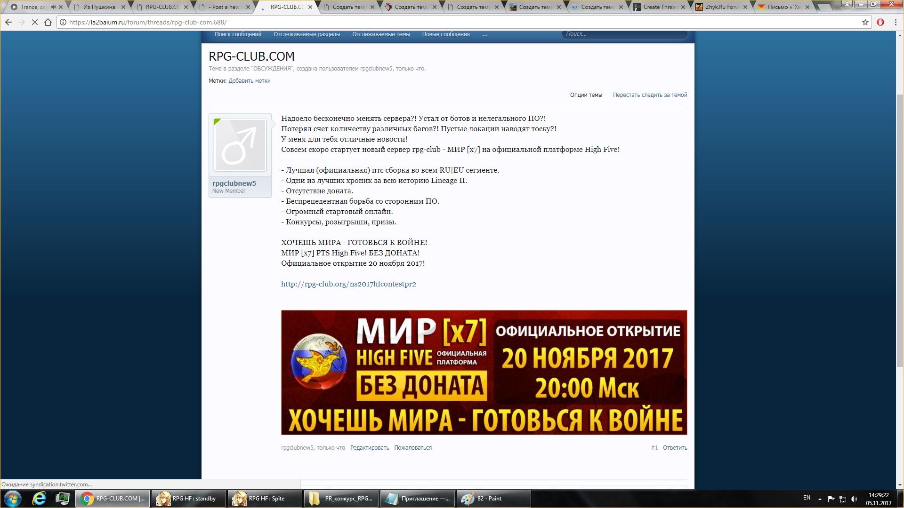Click scrollbar down arrow
This screenshot has height=508, width=904.
[x=900, y=485]
